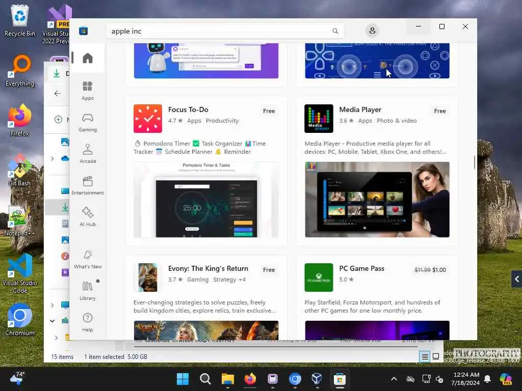The width and height of the screenshot is (522, 391).
Task: Click the Evony app icon
Action: pos(148,277)
